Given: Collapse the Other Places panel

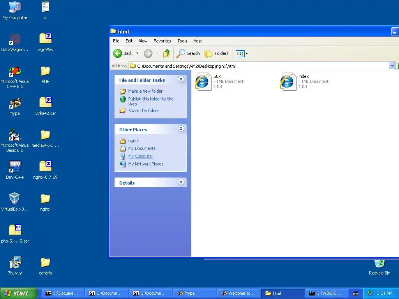Looking at the screenshot, I should (181, 129).
